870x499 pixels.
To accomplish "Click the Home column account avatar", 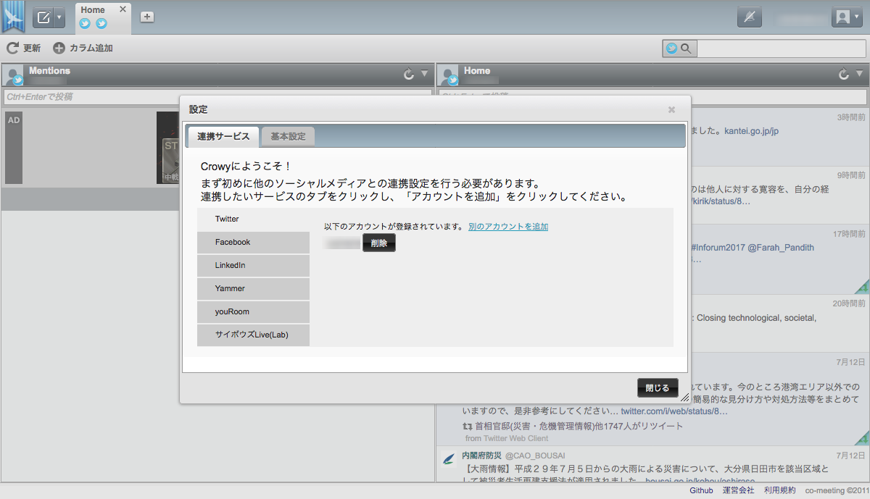I will tap(449, 75).
